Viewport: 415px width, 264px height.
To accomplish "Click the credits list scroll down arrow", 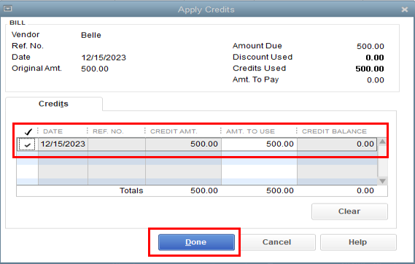I will coord(382,181).
